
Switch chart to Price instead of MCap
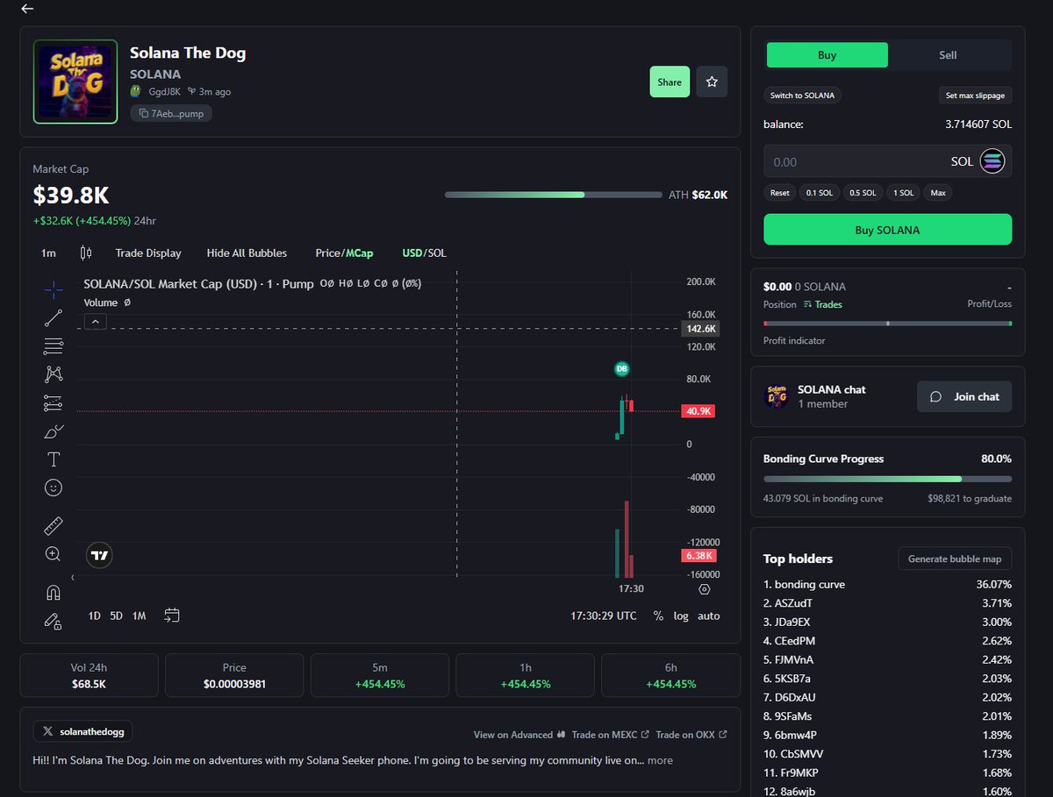(x=328, y=253)
